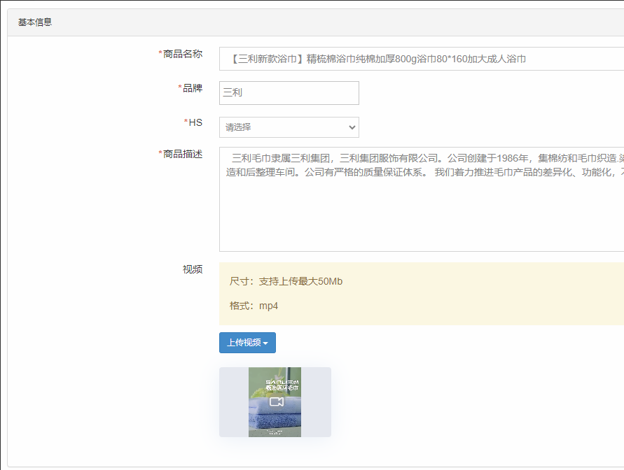Click the 视频 label
Viewport: 624px width, 470px height.
193,269
